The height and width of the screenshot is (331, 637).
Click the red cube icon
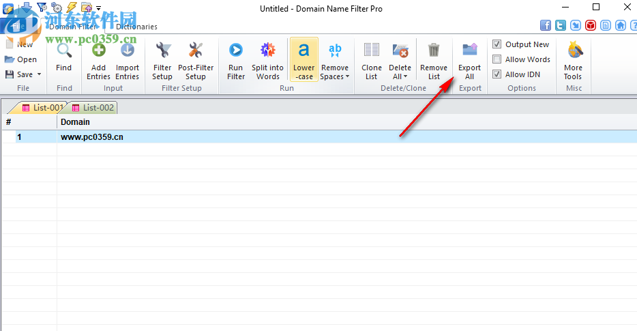590,25
